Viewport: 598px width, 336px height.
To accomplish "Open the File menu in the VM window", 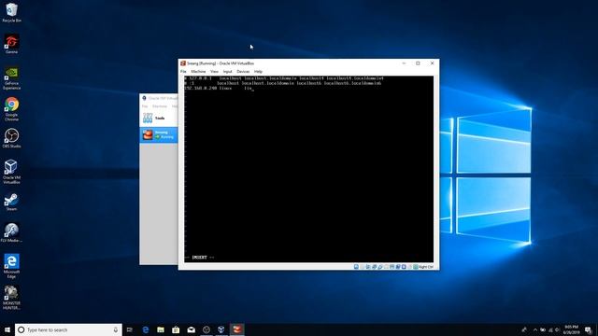I will click(x=183, y=72).
